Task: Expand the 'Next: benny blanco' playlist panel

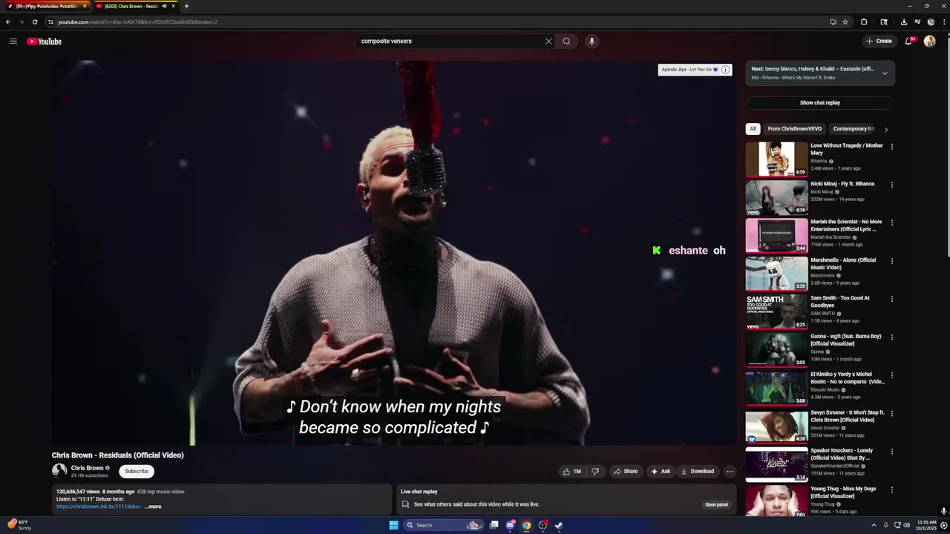Action: (885, 73)
